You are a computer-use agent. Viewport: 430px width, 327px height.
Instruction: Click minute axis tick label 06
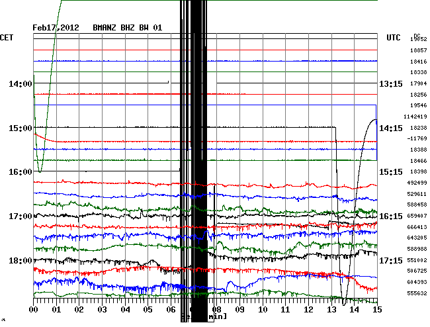pyautogui.click(x=171, y=310)
